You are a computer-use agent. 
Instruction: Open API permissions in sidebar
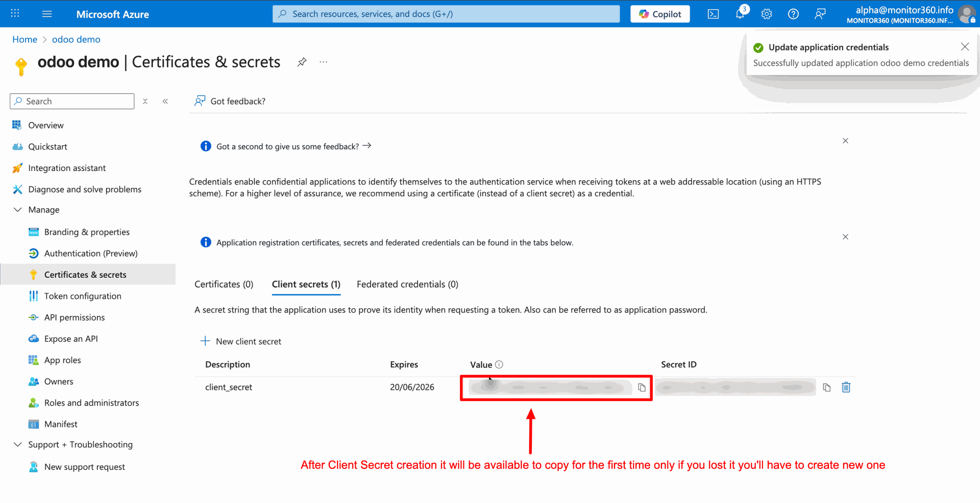(75, 317)
